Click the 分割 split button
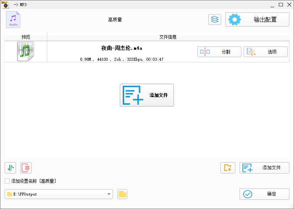This screenshot has width=294, height=209. click(219, 52)
